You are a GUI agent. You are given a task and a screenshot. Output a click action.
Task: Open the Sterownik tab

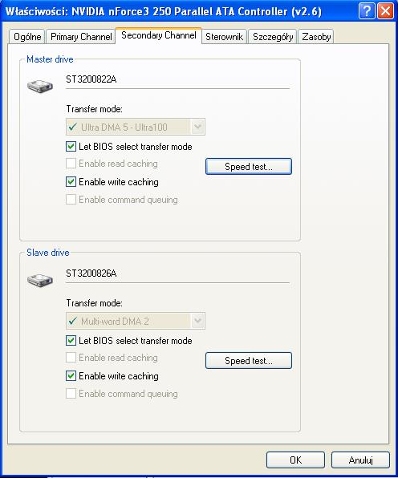224,37
